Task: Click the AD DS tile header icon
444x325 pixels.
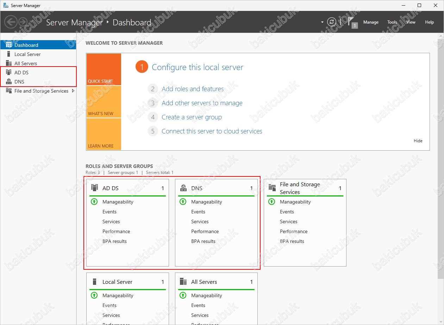Action: [94, 188]
